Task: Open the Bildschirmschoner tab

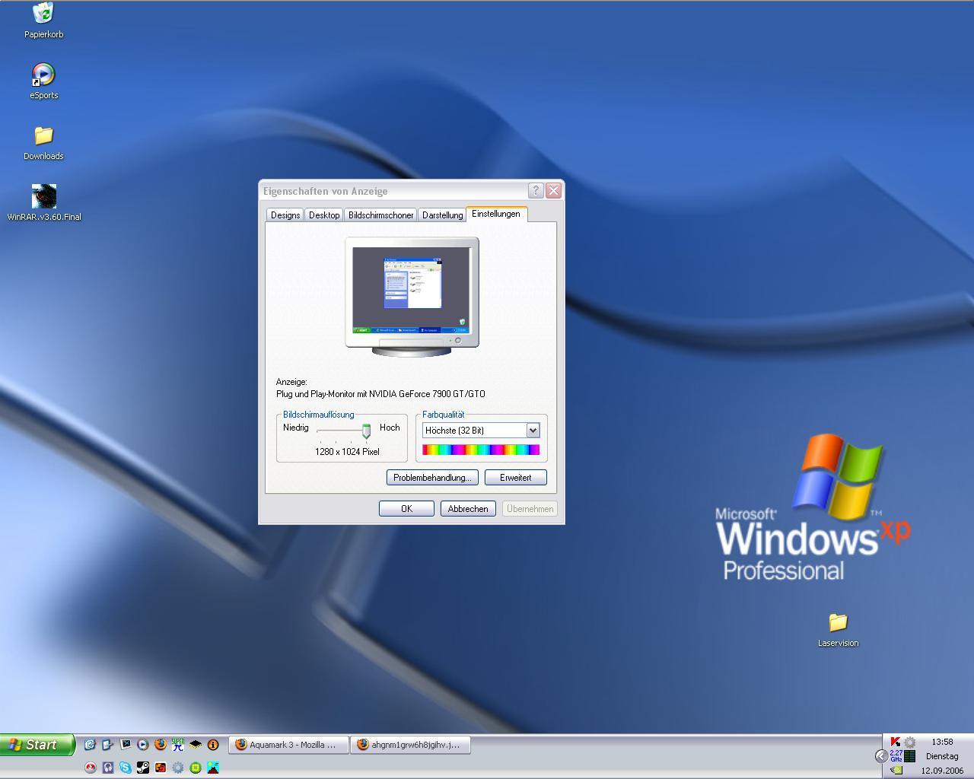Action: coord(380,215)
